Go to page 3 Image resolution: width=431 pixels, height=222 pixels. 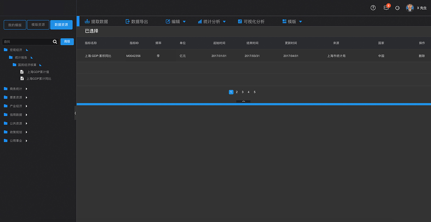[x=243, y=92]
